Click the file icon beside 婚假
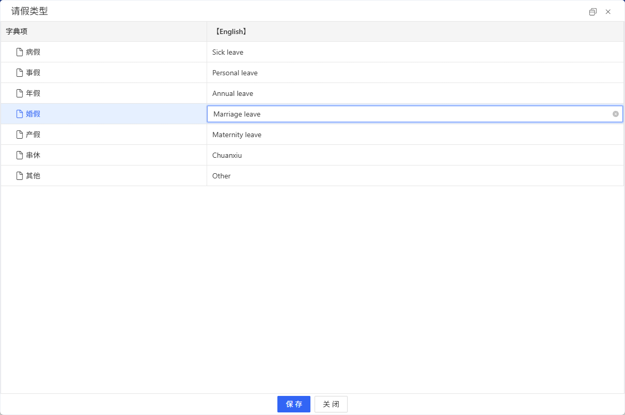Image resolution: width=625 pixels, height=415 pixels. pos(20,114)
